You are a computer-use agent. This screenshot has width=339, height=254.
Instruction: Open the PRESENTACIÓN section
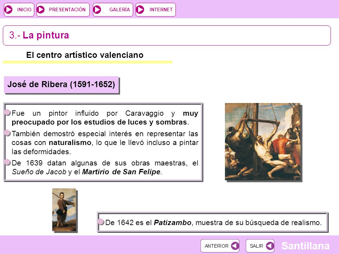[x=63, y=10]
